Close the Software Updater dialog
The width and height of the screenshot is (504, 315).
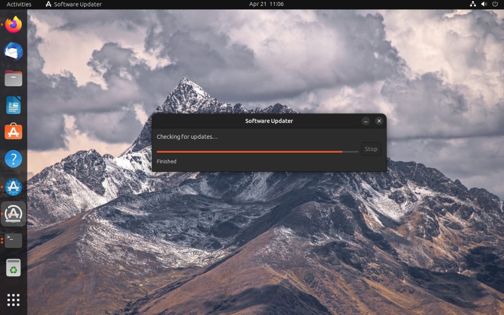379,121
